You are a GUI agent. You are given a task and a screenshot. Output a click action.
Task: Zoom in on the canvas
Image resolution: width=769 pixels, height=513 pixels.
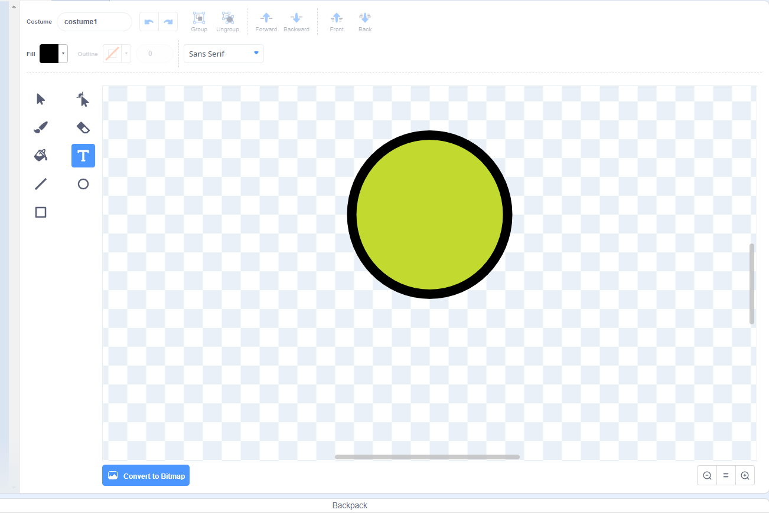(x=745, y=475)
